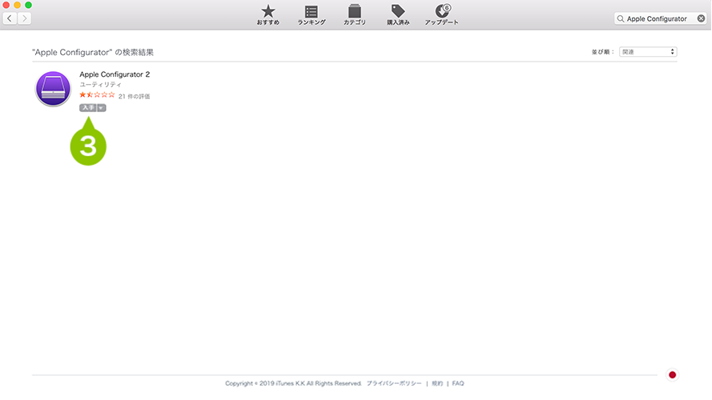The image size is (712, 400).
Task: Open the ランキング top charts tab
Action: tap(312, 14)
